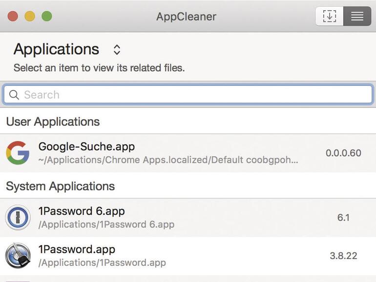Click the green zoom window button

pos(46,16)
